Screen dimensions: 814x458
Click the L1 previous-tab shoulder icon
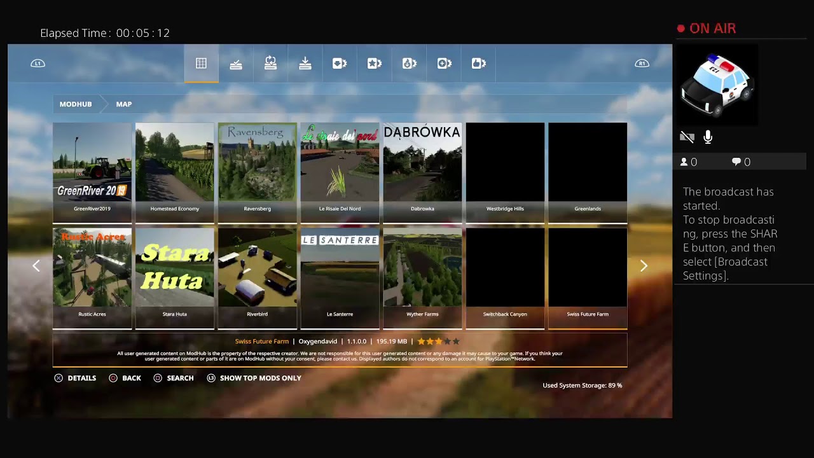tap(38, 64)
